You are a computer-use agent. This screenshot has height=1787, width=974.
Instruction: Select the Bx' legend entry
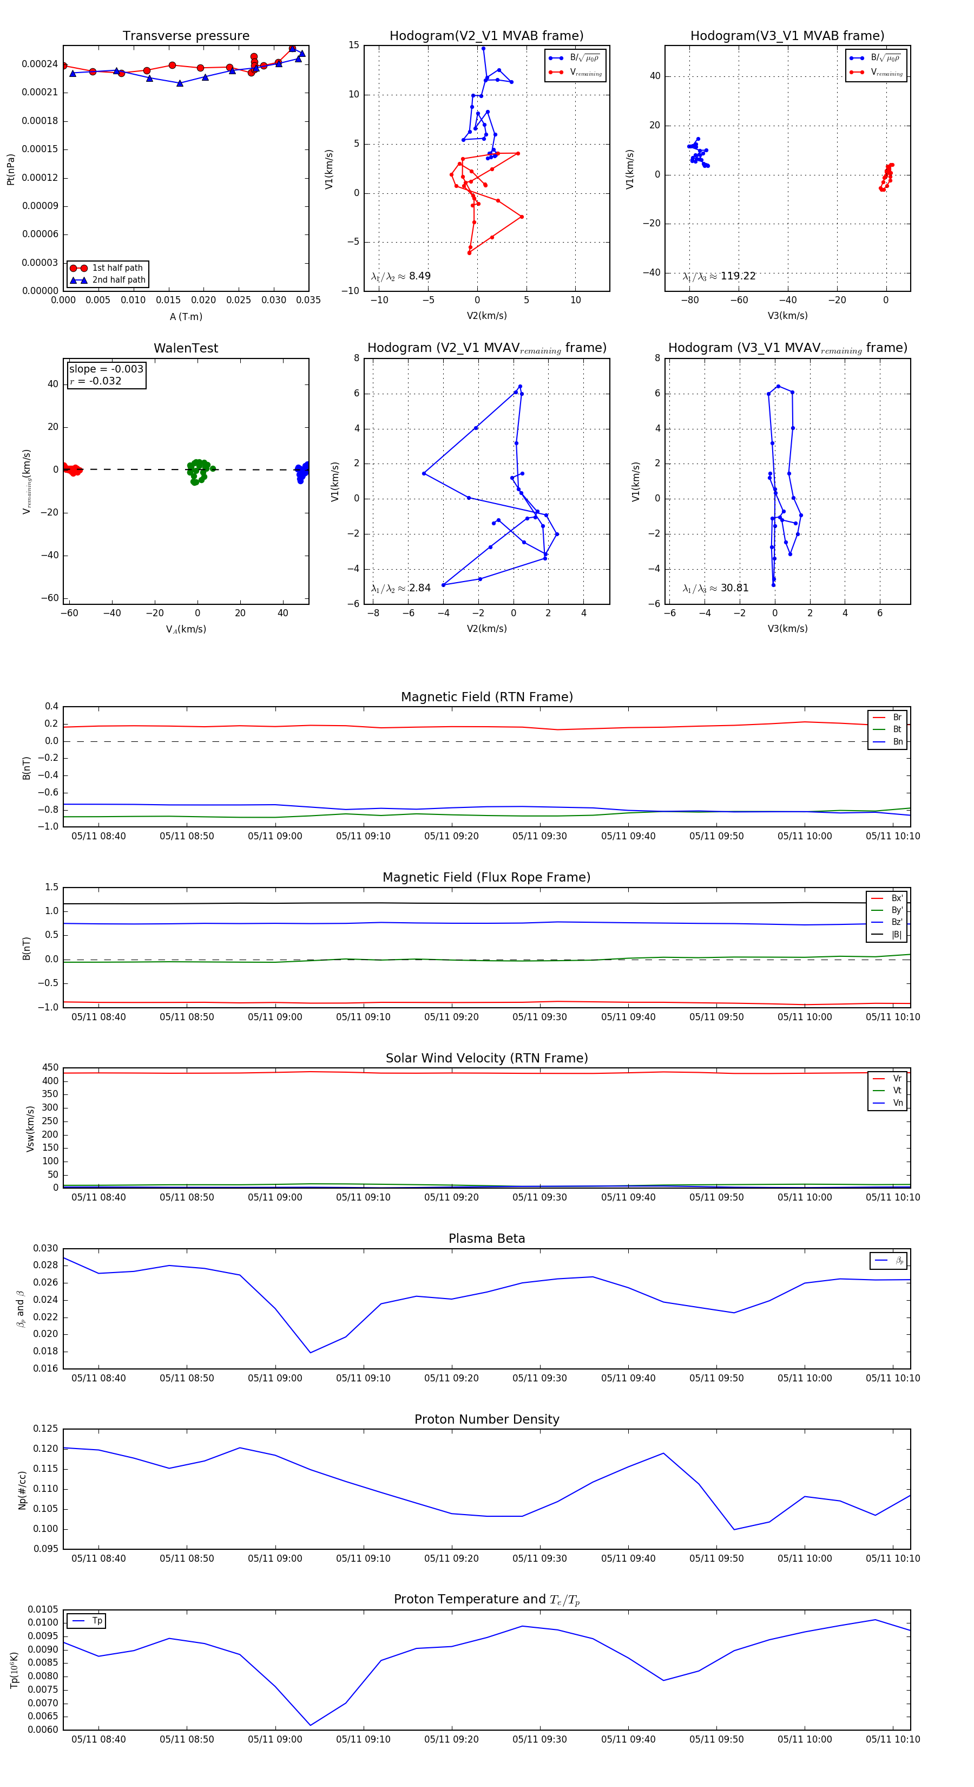pos(887,898)
